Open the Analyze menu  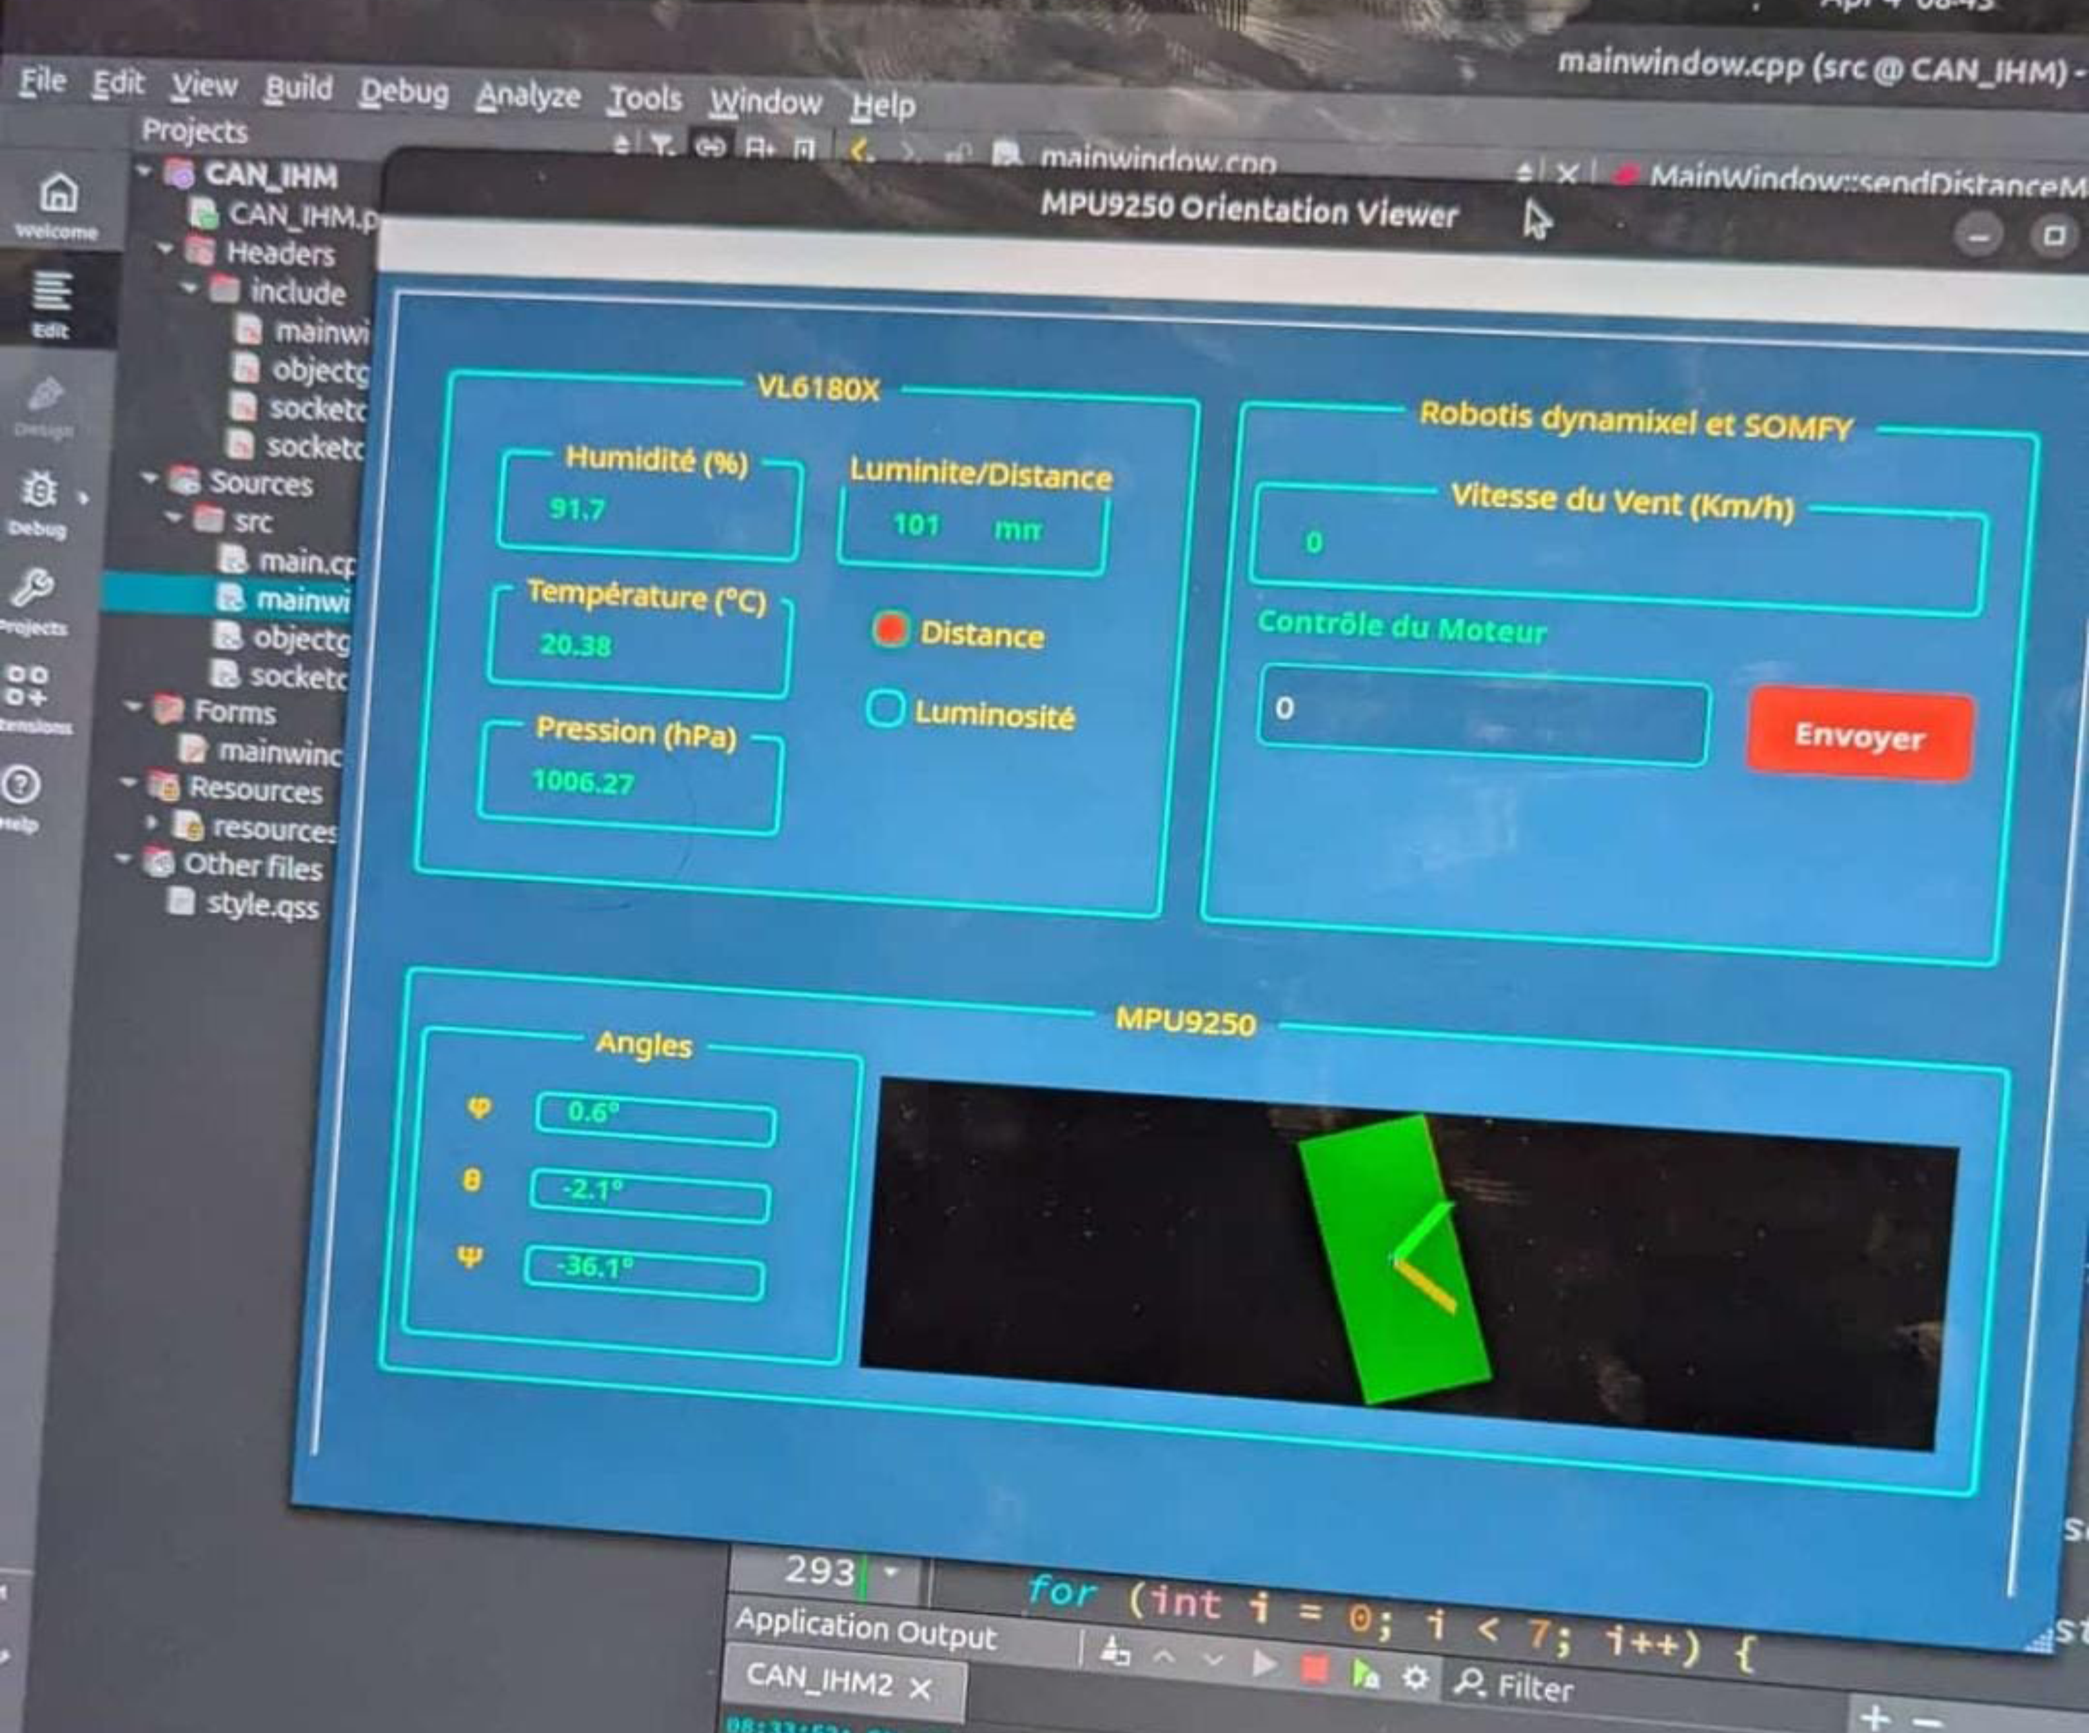coord(528,97)
